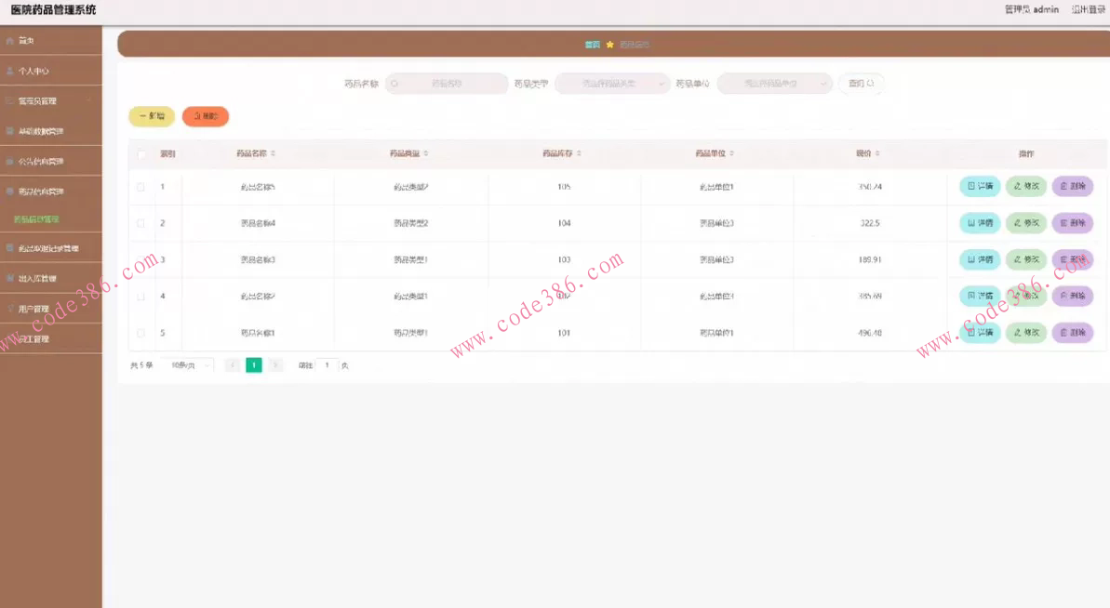
Task: Open 出入库管理 in the sidebar
Action: click(x=51, y=279)
